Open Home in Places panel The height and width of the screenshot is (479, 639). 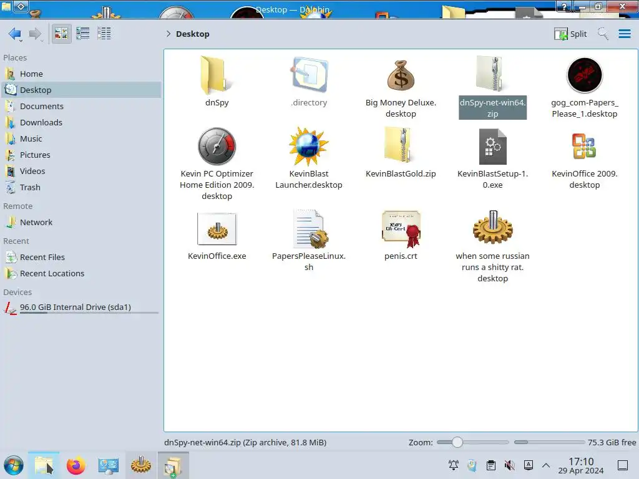[x=82, y=74]
